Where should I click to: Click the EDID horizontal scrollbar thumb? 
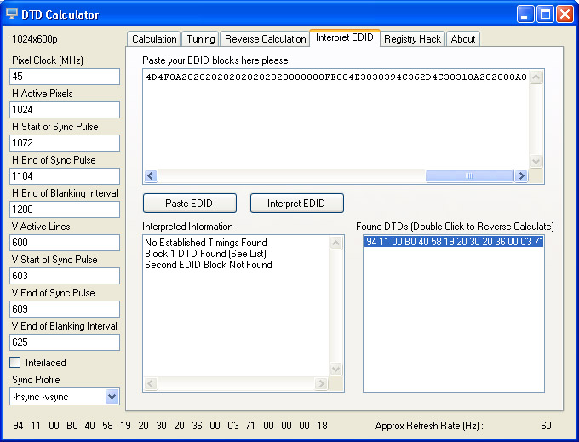[x=467, y=176]
